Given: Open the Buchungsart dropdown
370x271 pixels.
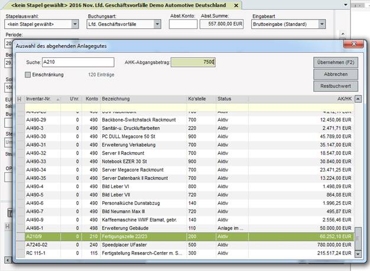Looking at the screenshot, I should (157, 24).
